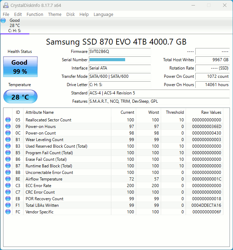
Task: Open the File menu
Action: click(x=6, y=14)
